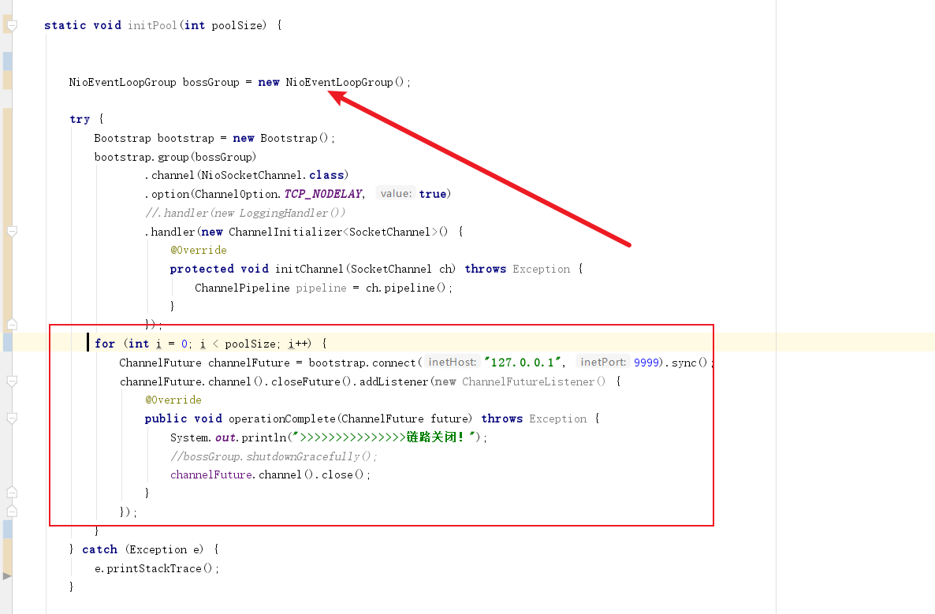Collapse the initPool method fold marker

pos(11,26)
